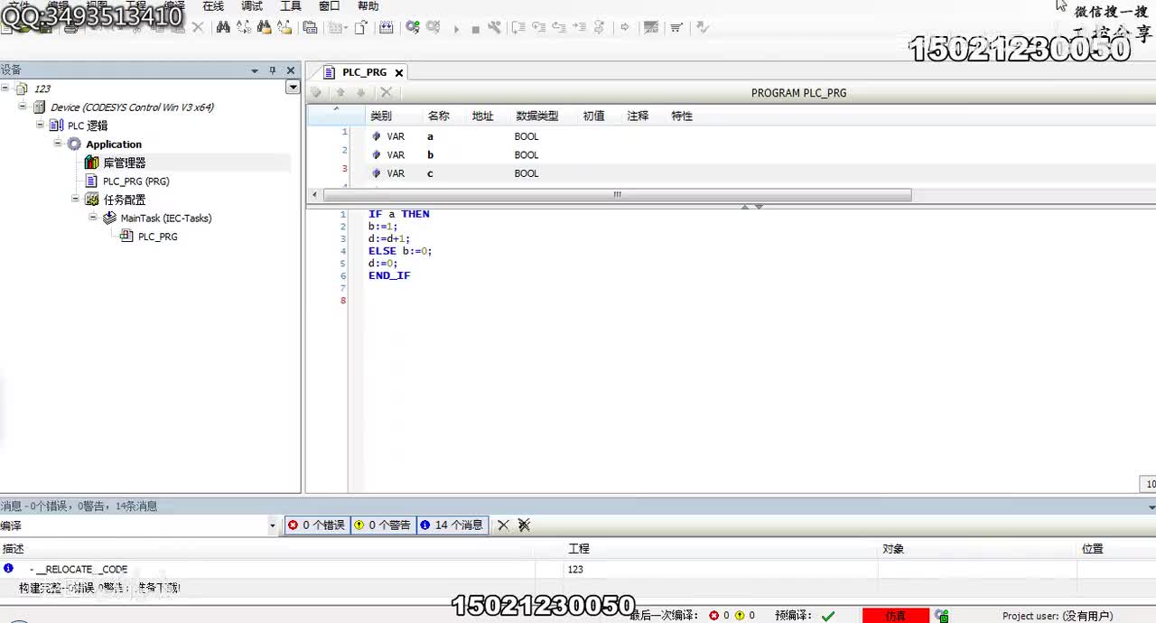Click the red 仿真 simulation indicator
This screenshot has width=1156, height=623.
pos(896,616)
